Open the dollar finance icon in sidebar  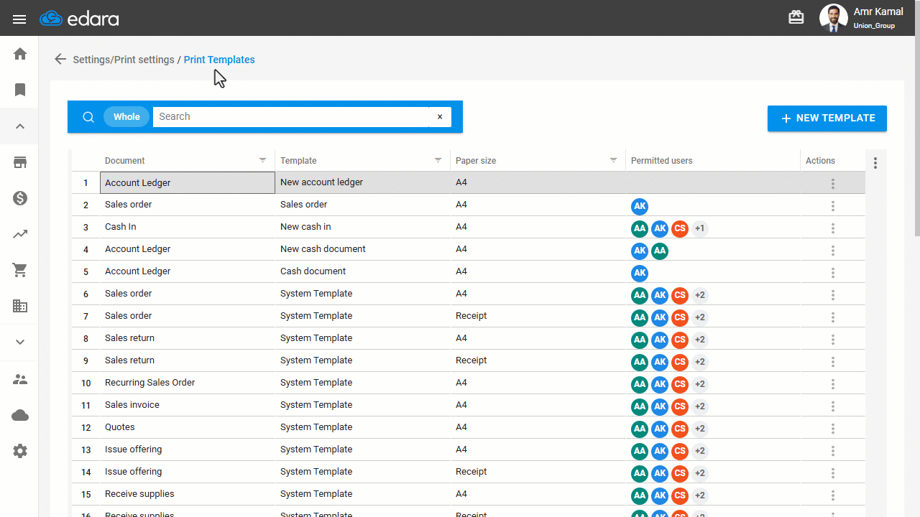pos(20,198)
